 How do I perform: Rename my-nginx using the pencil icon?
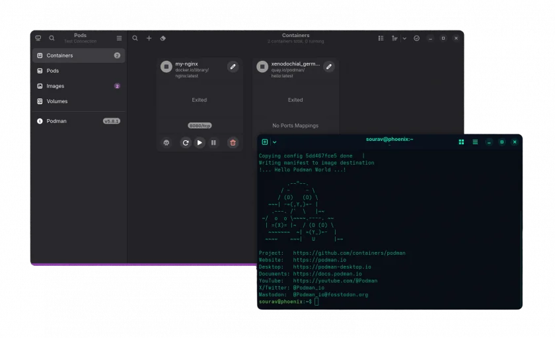[233, 67]
